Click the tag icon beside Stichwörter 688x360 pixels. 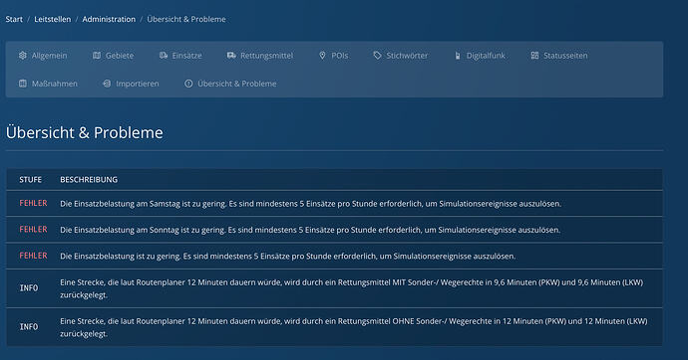(x=377, y=56)
